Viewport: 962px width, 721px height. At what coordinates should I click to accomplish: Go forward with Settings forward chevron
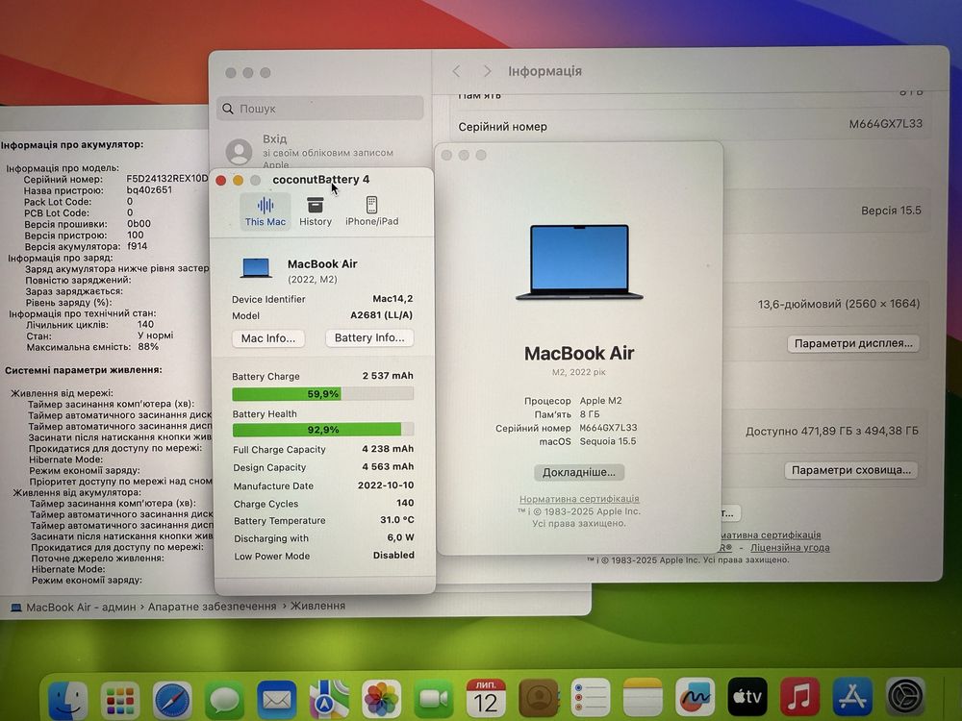point(487,71)
